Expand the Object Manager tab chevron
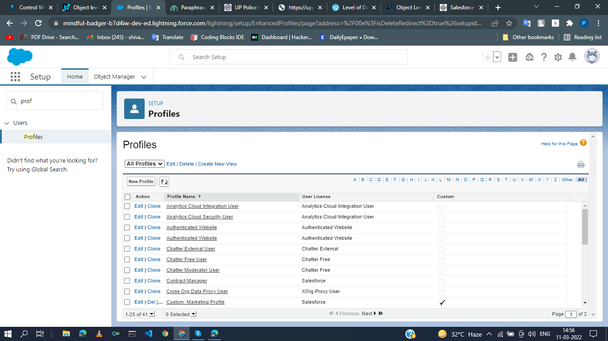Screen dimensions: 608x341 144,77
